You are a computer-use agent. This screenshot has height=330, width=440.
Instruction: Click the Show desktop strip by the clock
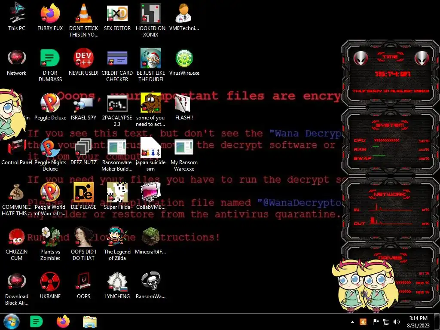[x=437, y=322]
